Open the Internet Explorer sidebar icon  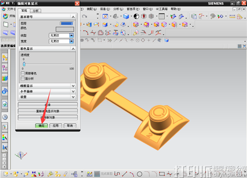[5, 104]
